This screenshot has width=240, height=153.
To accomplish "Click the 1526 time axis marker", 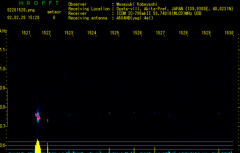I will pos(137,33).
